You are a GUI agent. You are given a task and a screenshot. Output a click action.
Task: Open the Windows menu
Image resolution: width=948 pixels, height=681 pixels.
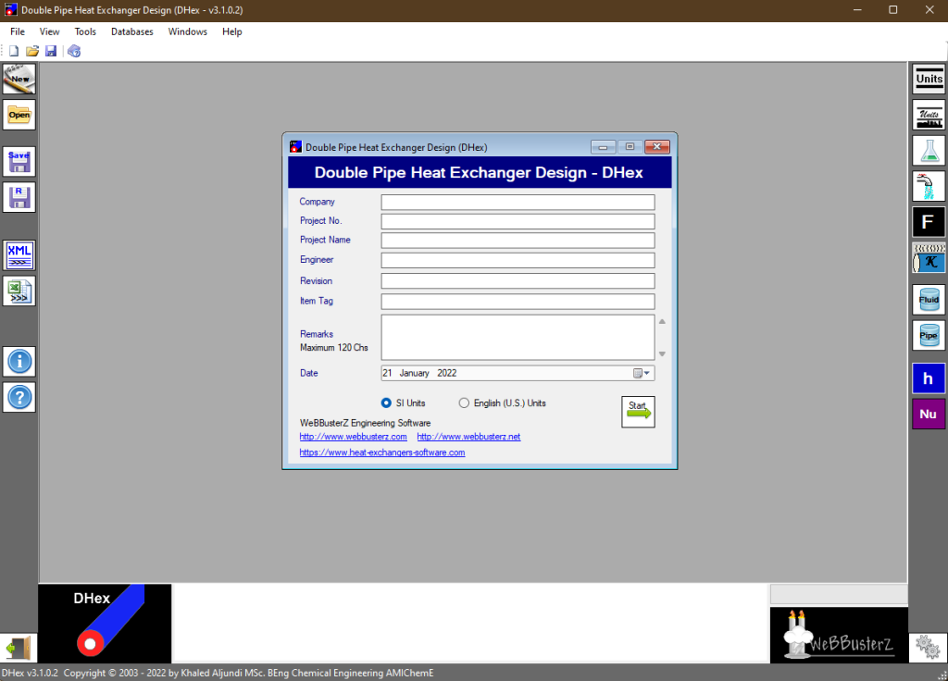click(x=187, y=31)
